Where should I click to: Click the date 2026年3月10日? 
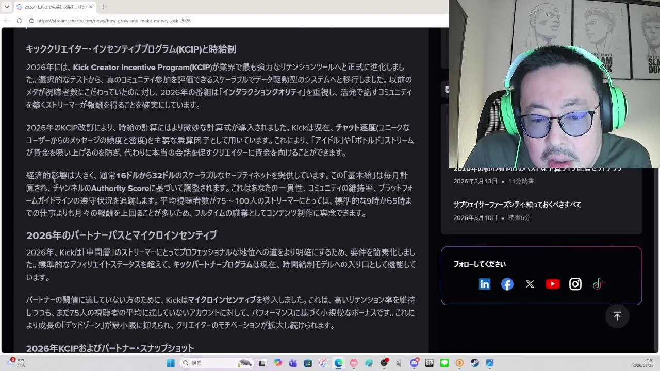pos(475,218)
